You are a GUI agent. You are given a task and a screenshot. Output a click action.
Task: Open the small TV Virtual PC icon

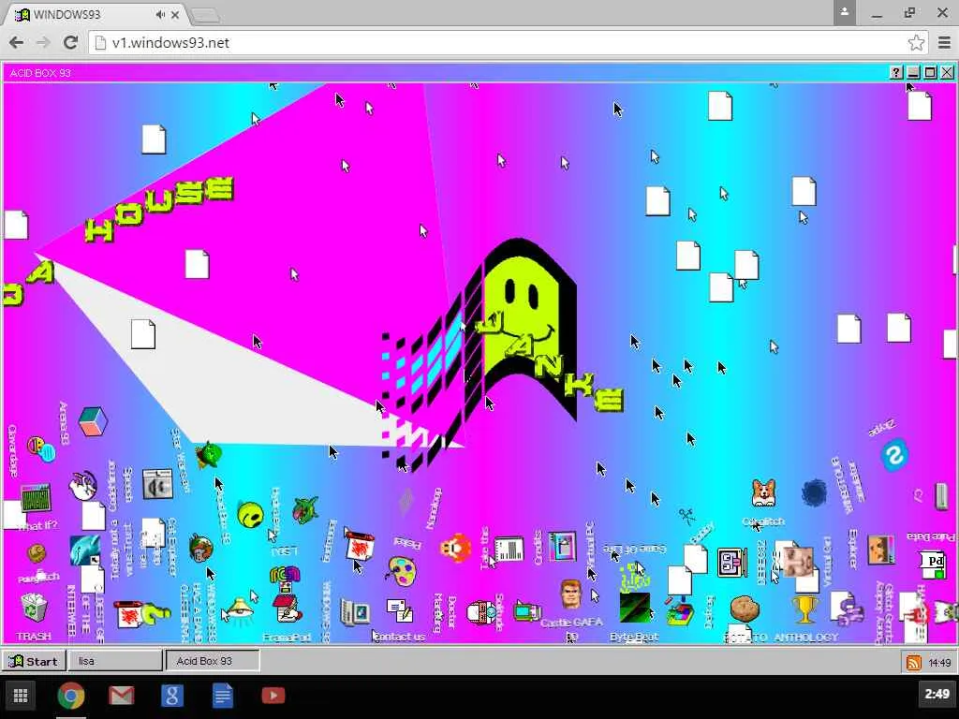coord(527,610)
